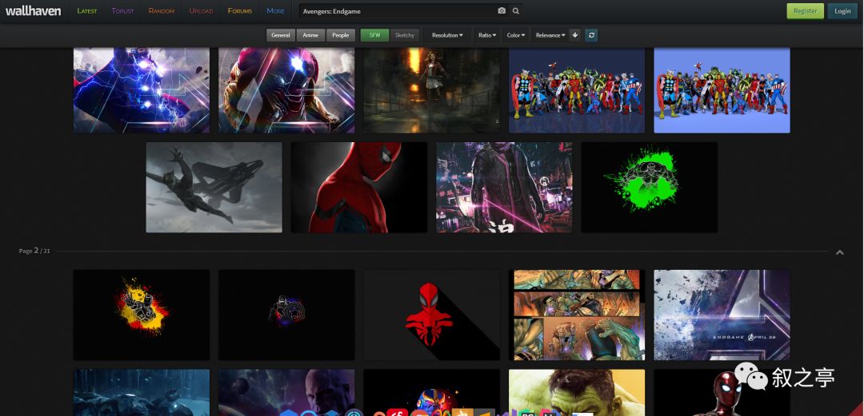Open the dark blue battle scene thumbnail
This screenshot has height=416, width=864.
pos(142,392)
